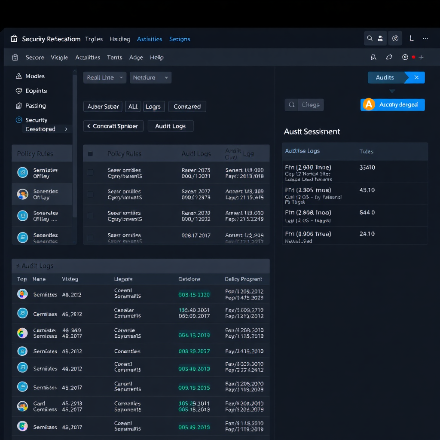
Task: Click the Cirags search field
Action: 304,104
